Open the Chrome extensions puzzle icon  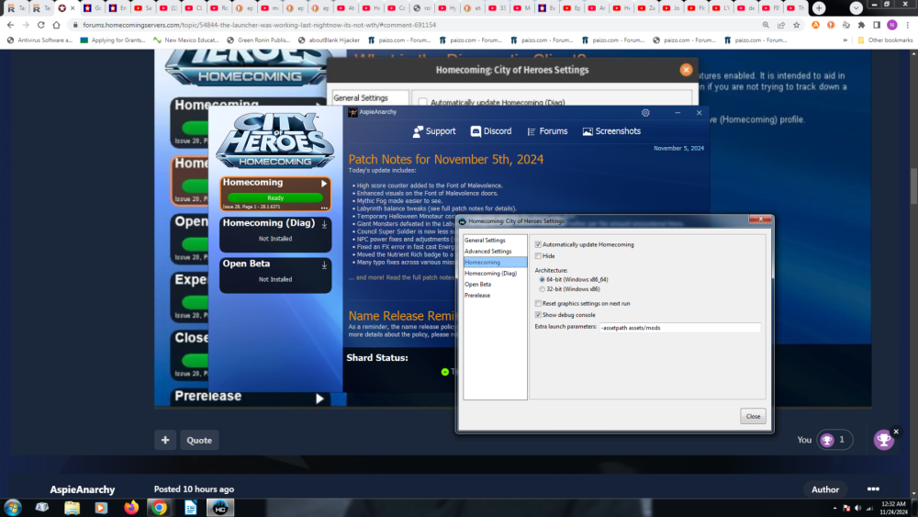[x=861, y=25]
